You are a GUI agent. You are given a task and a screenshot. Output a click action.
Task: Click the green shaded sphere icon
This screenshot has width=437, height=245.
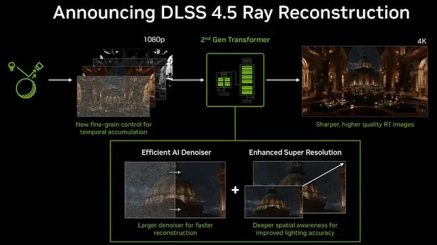tap(26, 89)
